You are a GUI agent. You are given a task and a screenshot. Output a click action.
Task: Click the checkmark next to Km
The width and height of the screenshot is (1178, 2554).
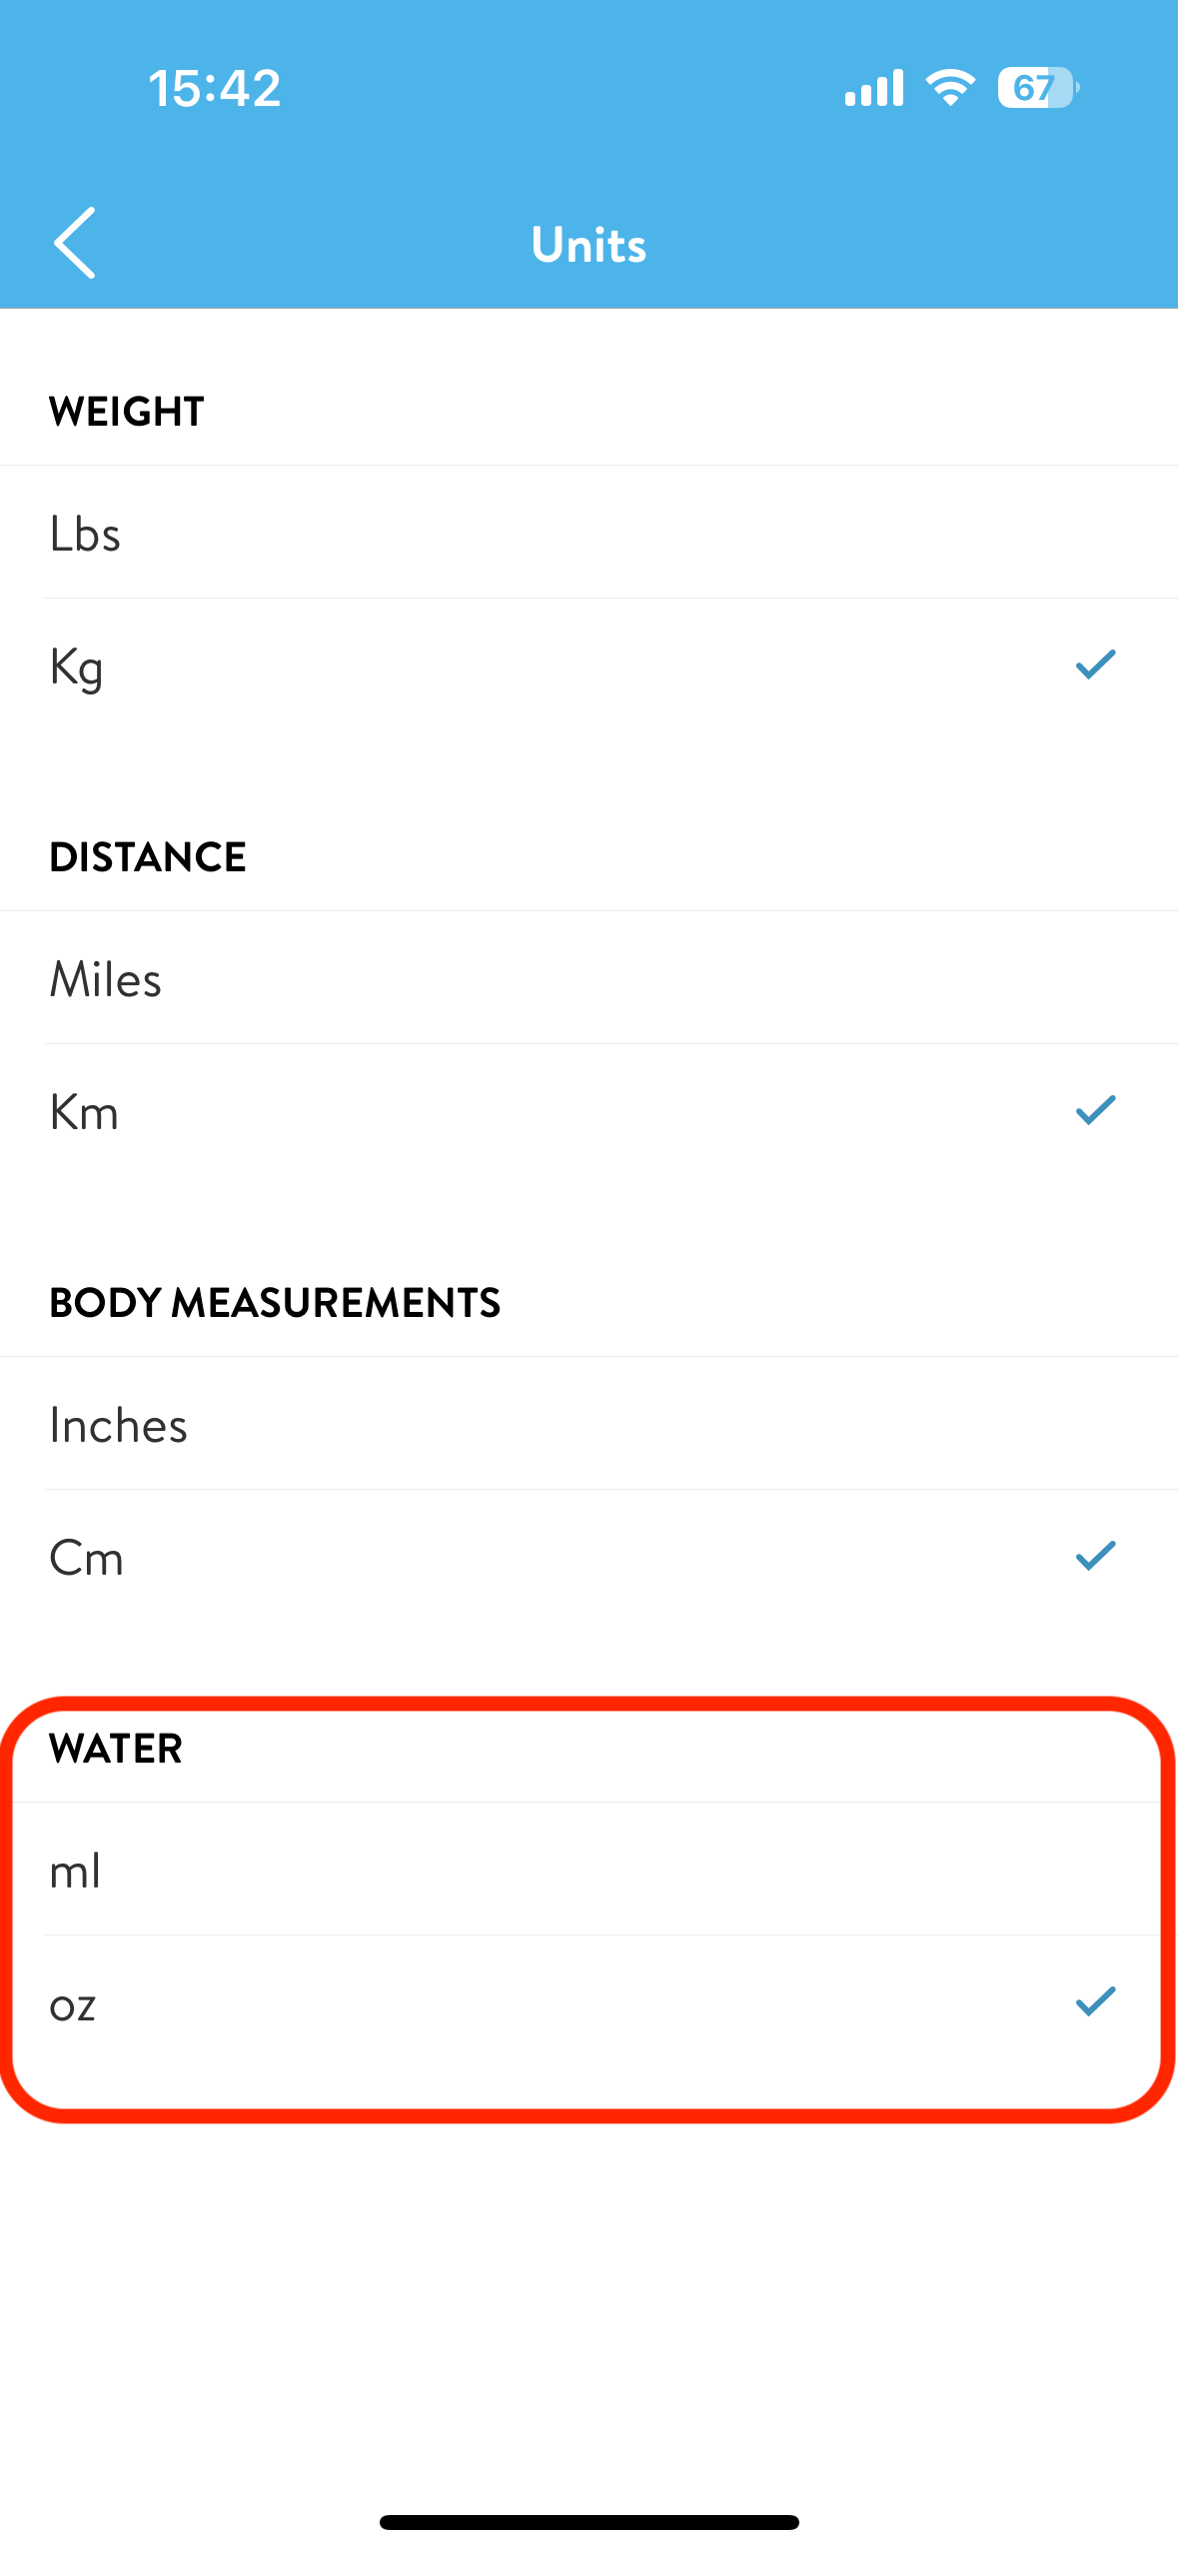click(x=1095, y=1110)
